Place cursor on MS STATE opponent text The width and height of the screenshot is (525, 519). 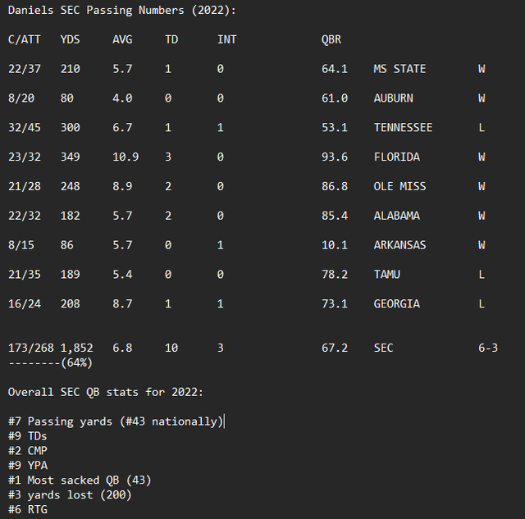pyautogui.click(x=399, y=69)
